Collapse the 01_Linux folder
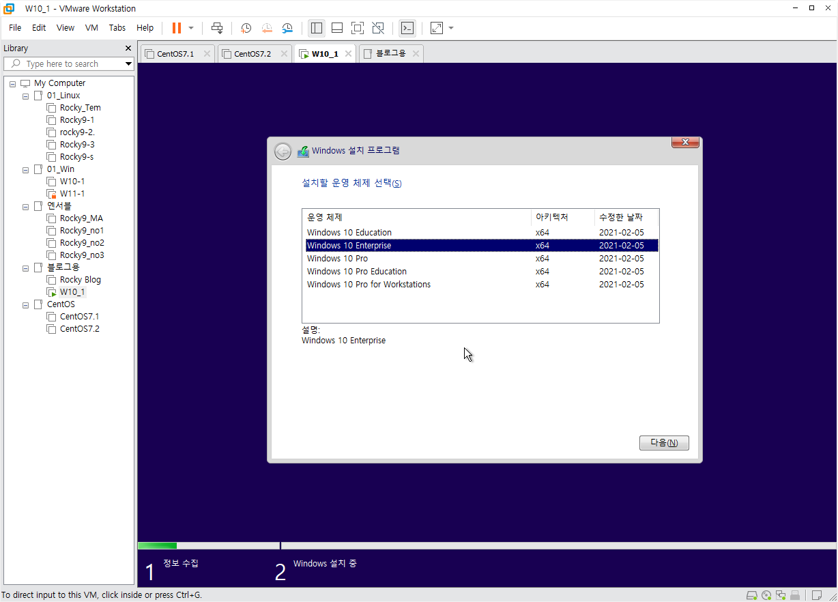 [26, 96]
